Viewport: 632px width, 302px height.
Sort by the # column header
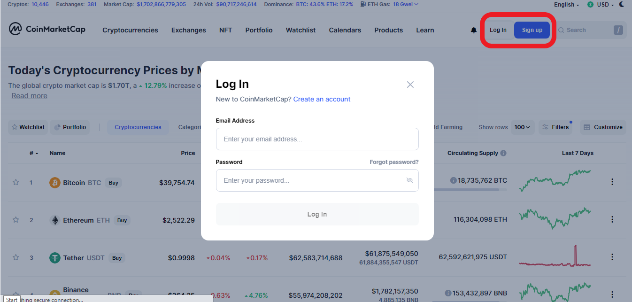tap(34, 153)
